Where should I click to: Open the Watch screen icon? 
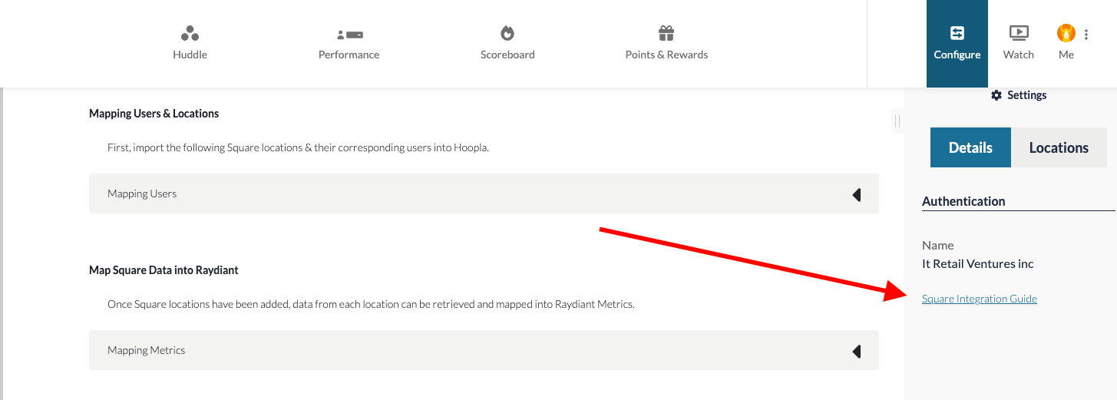[x=1019, y=33]
